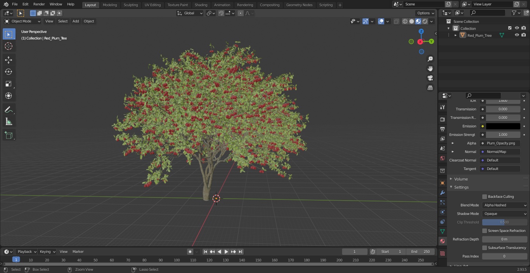Open the Object properties tab
Viewport: 530px width, 273px height.
[442, 183]
